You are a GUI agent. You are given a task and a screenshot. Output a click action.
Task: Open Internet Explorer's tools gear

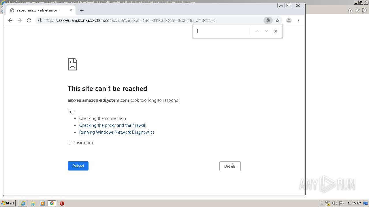364,10
